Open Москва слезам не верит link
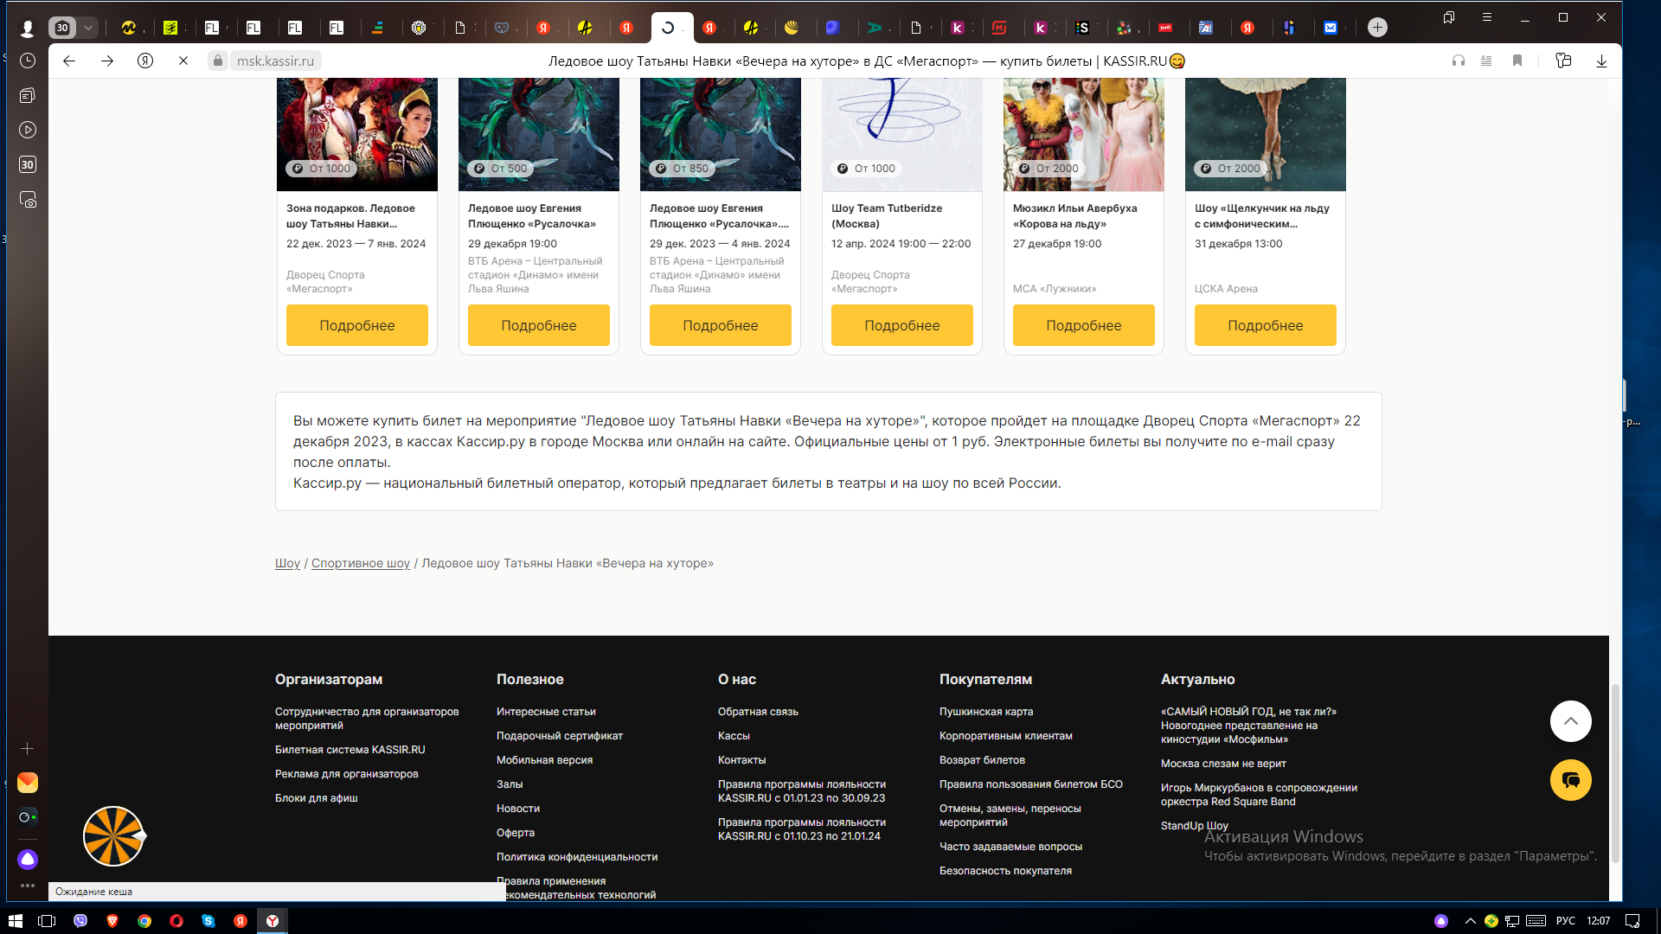1661x934 pixels. point(1223,764)
